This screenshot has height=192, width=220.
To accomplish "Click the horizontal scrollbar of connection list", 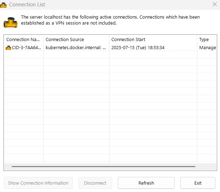I will (103, 166).
